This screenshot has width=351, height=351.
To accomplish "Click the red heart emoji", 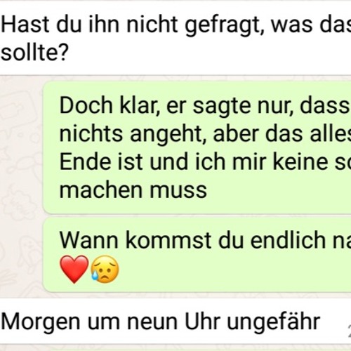I will [74, 270].
